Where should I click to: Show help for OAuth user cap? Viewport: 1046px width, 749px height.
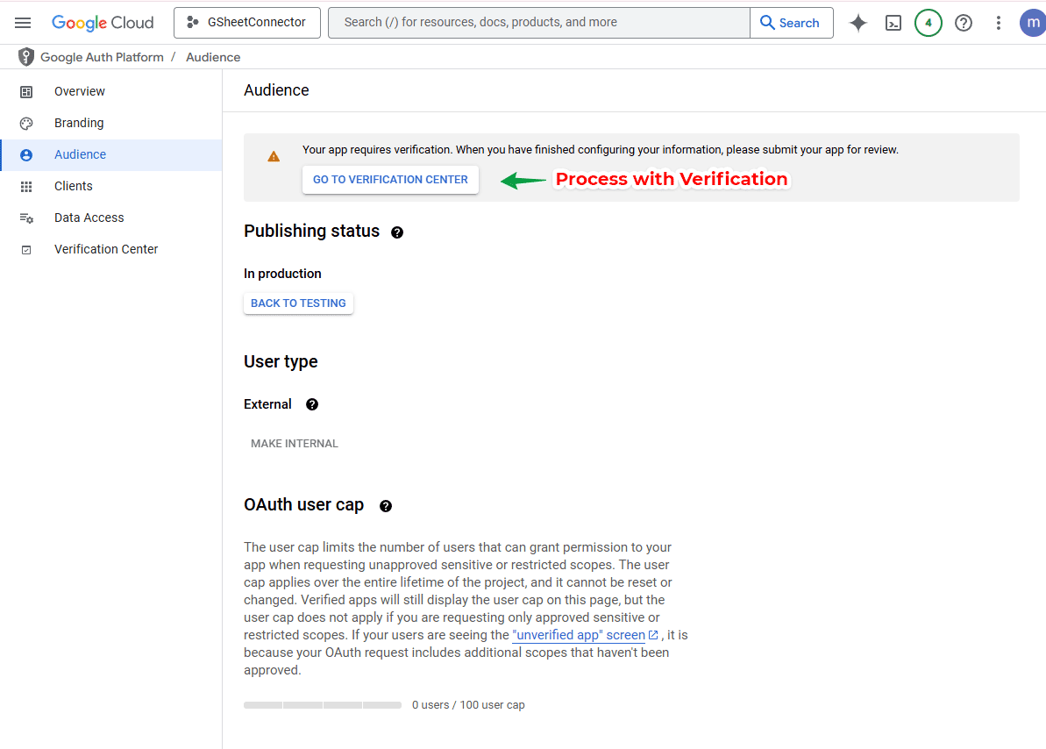(x=386, y=506)
